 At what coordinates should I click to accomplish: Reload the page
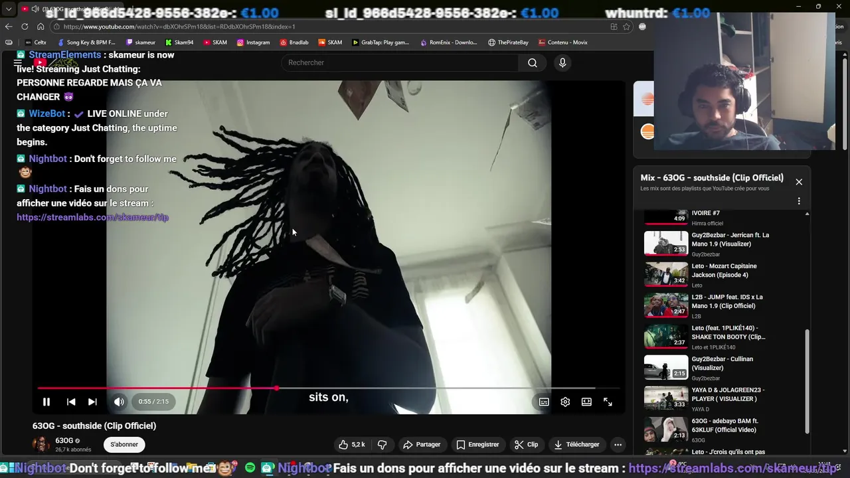(25, 27)
